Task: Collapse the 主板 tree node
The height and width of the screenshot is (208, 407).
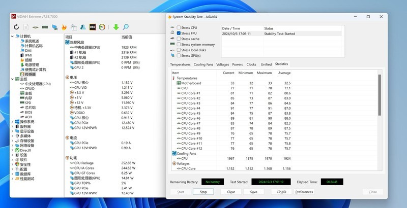Action: point(13,79)
